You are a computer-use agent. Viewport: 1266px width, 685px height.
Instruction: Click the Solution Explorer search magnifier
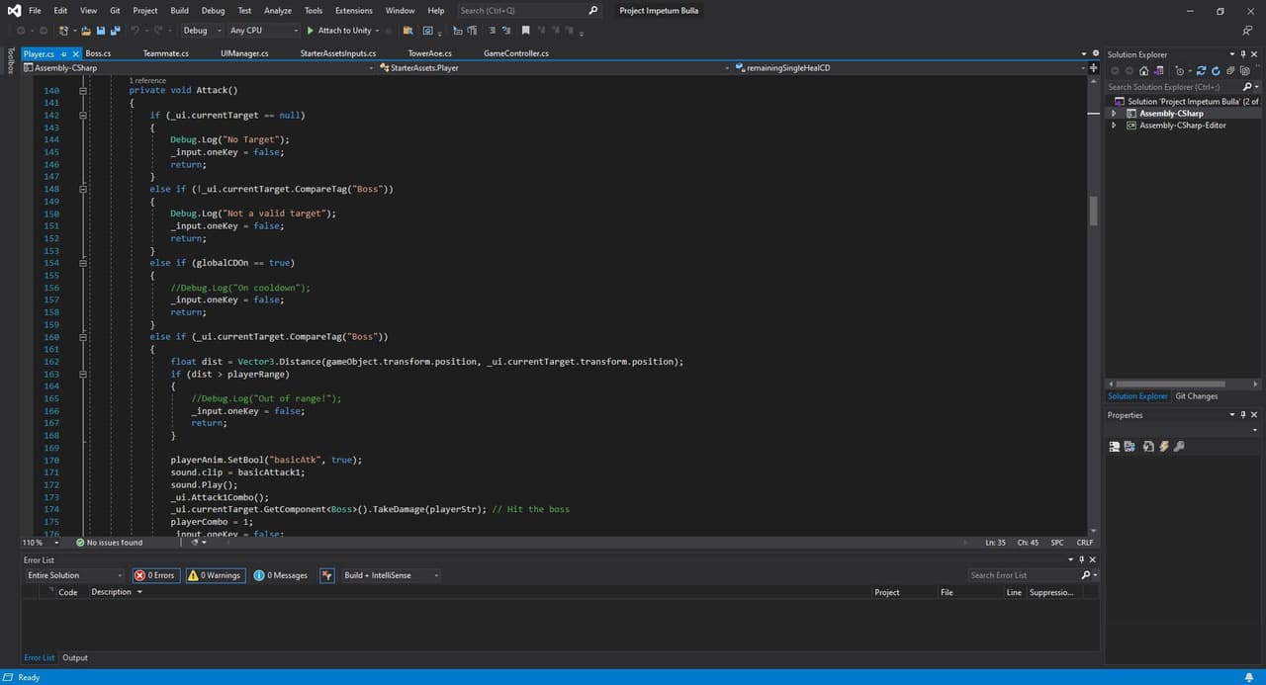point(1249,86)
